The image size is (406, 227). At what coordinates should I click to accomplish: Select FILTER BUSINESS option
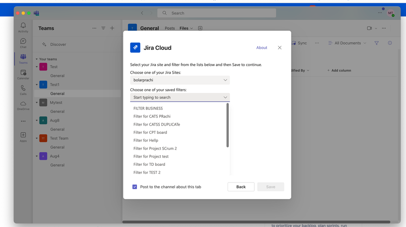(x=148, y=108)
